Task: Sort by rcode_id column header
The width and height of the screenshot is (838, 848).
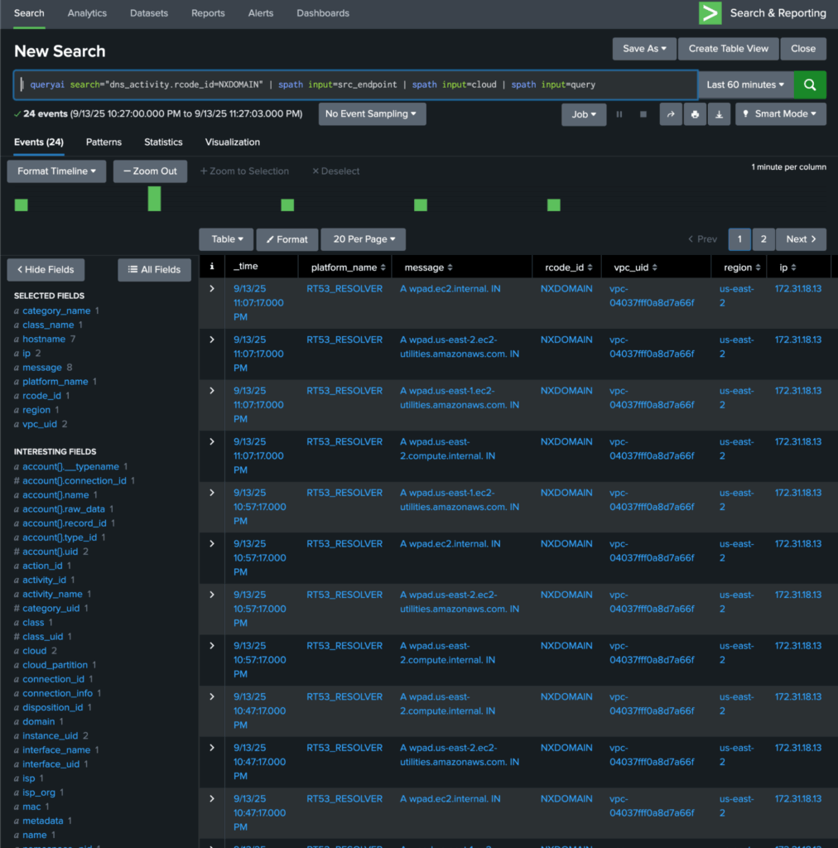Action: pos(568,267)
